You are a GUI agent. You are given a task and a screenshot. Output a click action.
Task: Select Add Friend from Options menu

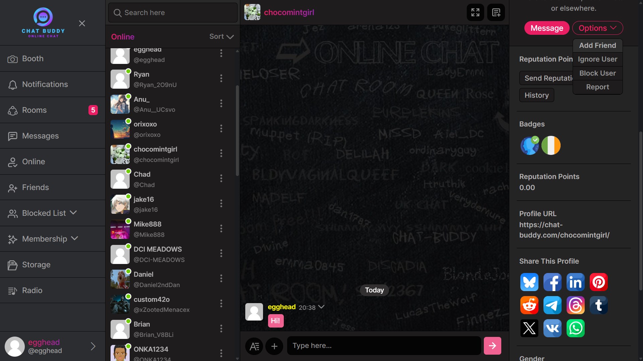pos(597,46)
